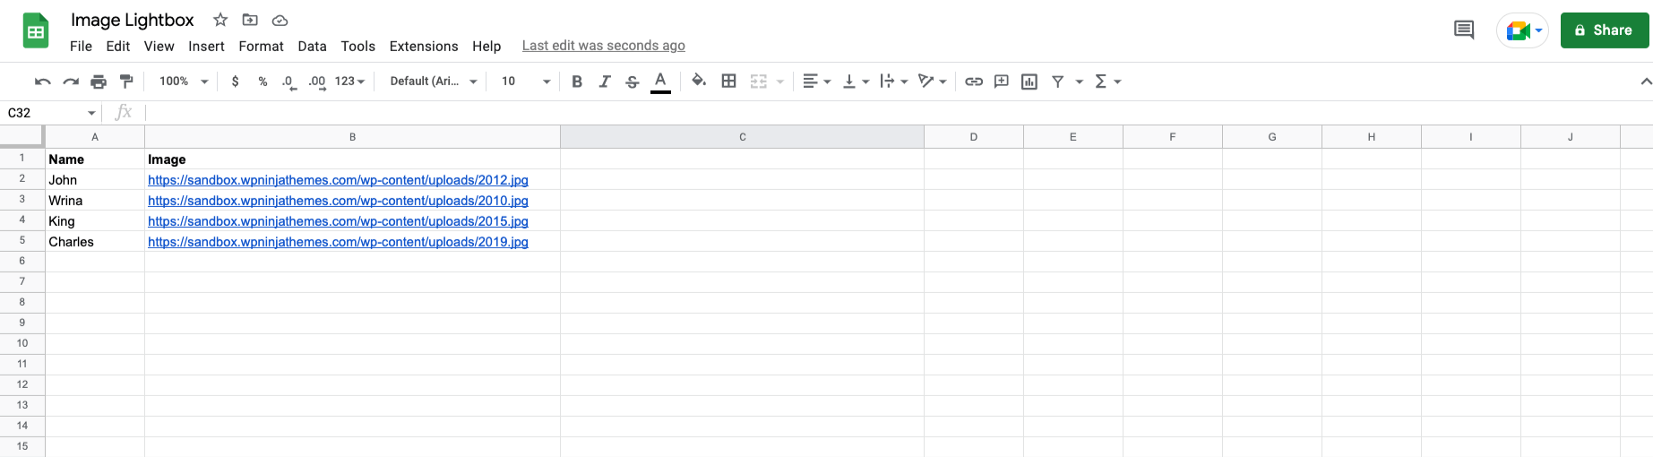Go to Sheets home icon
Viewport: 1653px width, 457px height.
click(x=36, y=30)
